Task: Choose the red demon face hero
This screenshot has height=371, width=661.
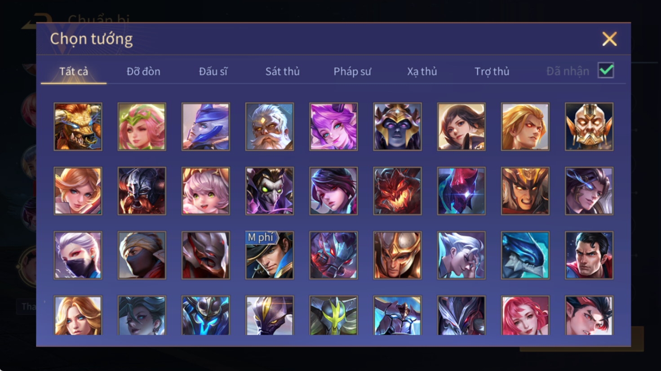Action: point(397,191)
